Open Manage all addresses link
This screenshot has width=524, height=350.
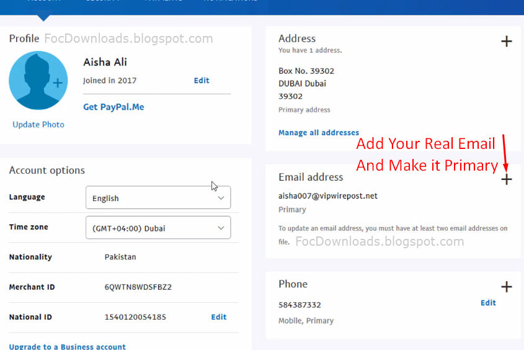click(319, 133)
